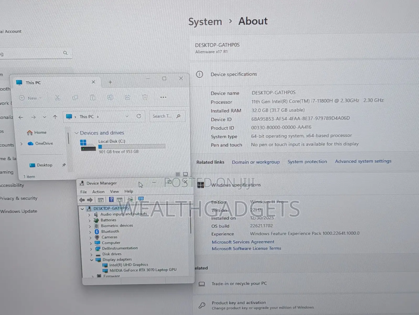Viewport: 419px width, 315px height.
Task: Refresh the This PC view
Action: (139, 116)
